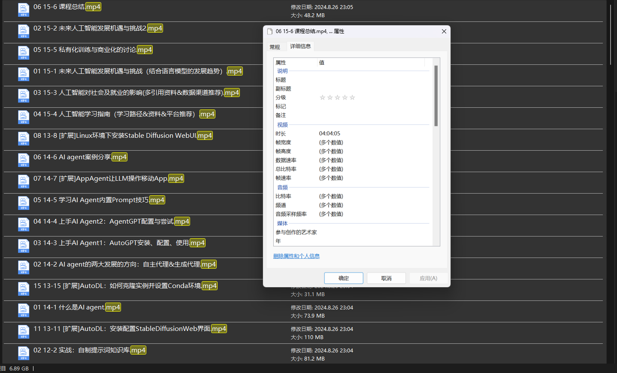
Task: Click the properties list vertical scrollbar
Action: [436, 96]
